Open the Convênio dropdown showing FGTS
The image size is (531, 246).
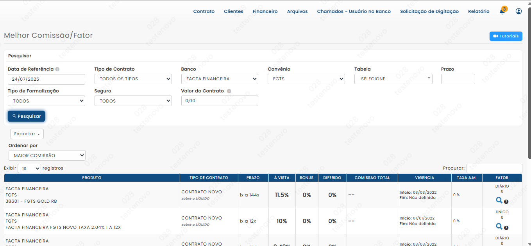pos(306,79)
